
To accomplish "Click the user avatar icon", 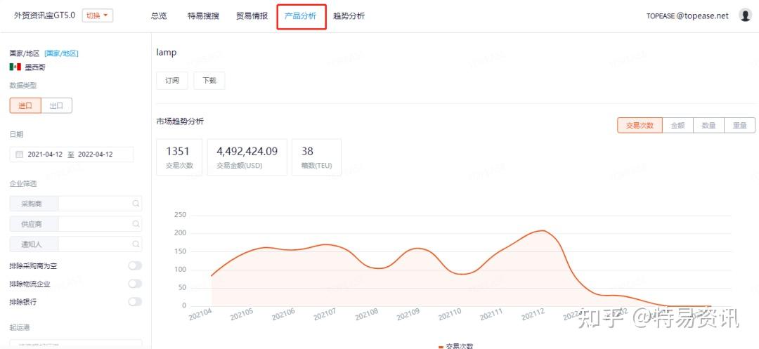I will (x=745, y=15).
